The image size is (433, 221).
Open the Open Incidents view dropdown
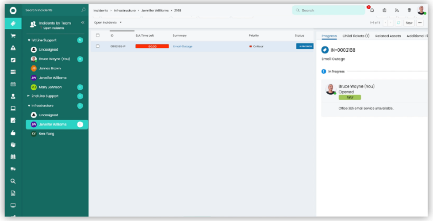(108, 23)
